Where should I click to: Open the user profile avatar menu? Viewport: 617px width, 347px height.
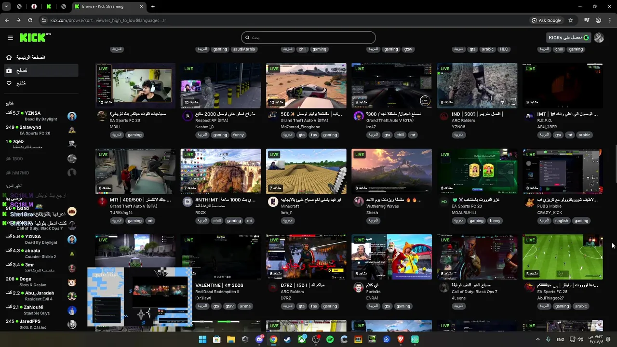tap(599, 38)
